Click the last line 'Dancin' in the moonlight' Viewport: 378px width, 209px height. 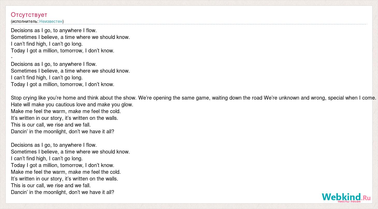point(62,192)
